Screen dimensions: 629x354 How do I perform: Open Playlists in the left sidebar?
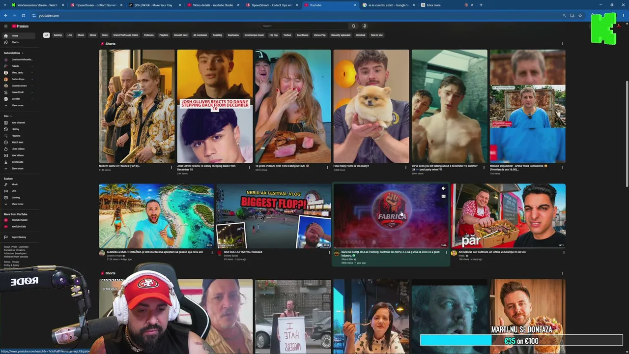pyautogui.click(x=18, y=136)
